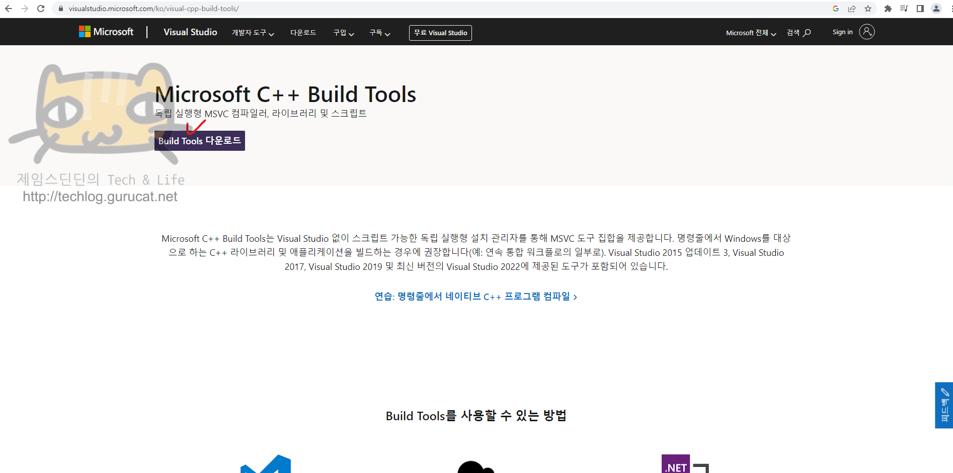This screenshot has height=473, width=953.
Task: Open the Chrome profile avatar icon
Action: point(936,9)
